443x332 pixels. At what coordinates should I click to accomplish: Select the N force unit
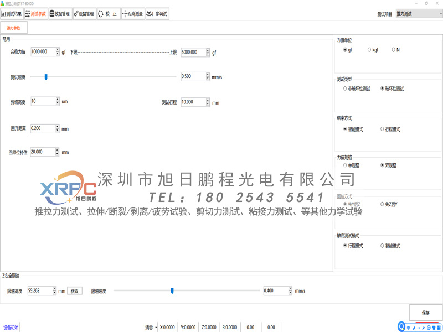coord(395,50)
